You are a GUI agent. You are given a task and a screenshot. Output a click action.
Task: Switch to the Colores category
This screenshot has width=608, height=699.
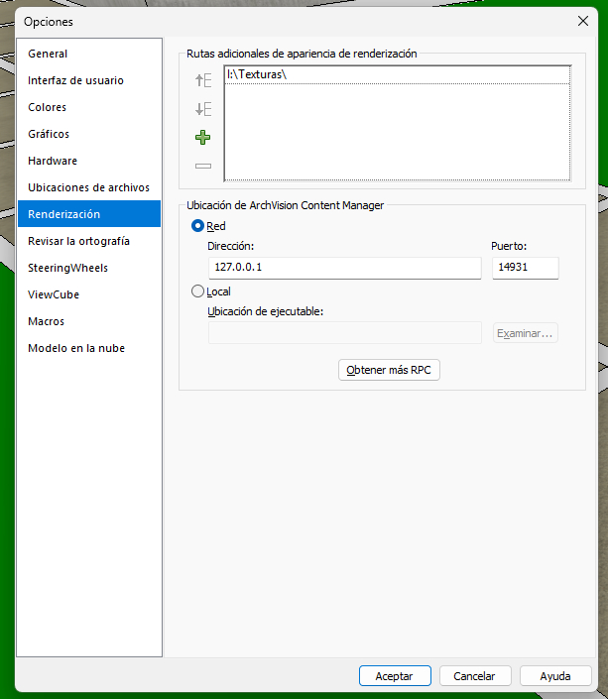89,107
